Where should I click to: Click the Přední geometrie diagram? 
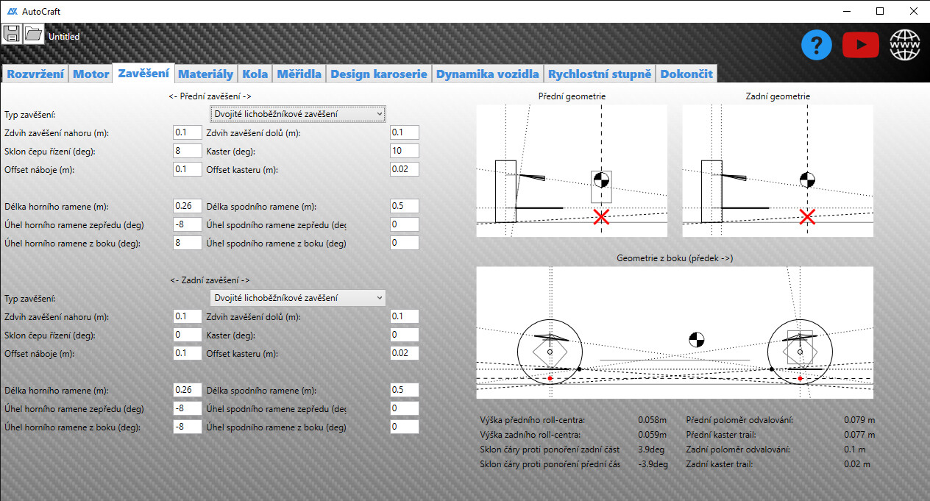point(572,171)
